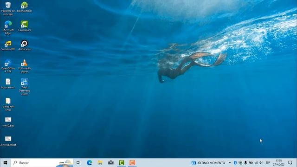This screenshot has width=297, height=167.
Task: Select the Activador.bat file icon
Action: [x=8, y=141]
